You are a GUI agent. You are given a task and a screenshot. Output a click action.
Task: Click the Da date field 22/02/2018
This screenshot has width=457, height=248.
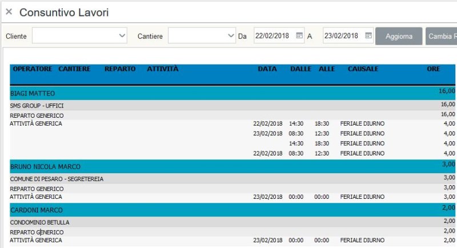pos(273,36)
